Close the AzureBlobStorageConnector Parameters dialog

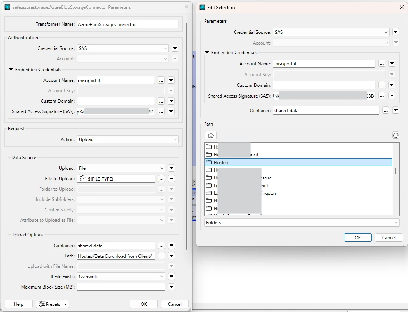pos(186,7)
